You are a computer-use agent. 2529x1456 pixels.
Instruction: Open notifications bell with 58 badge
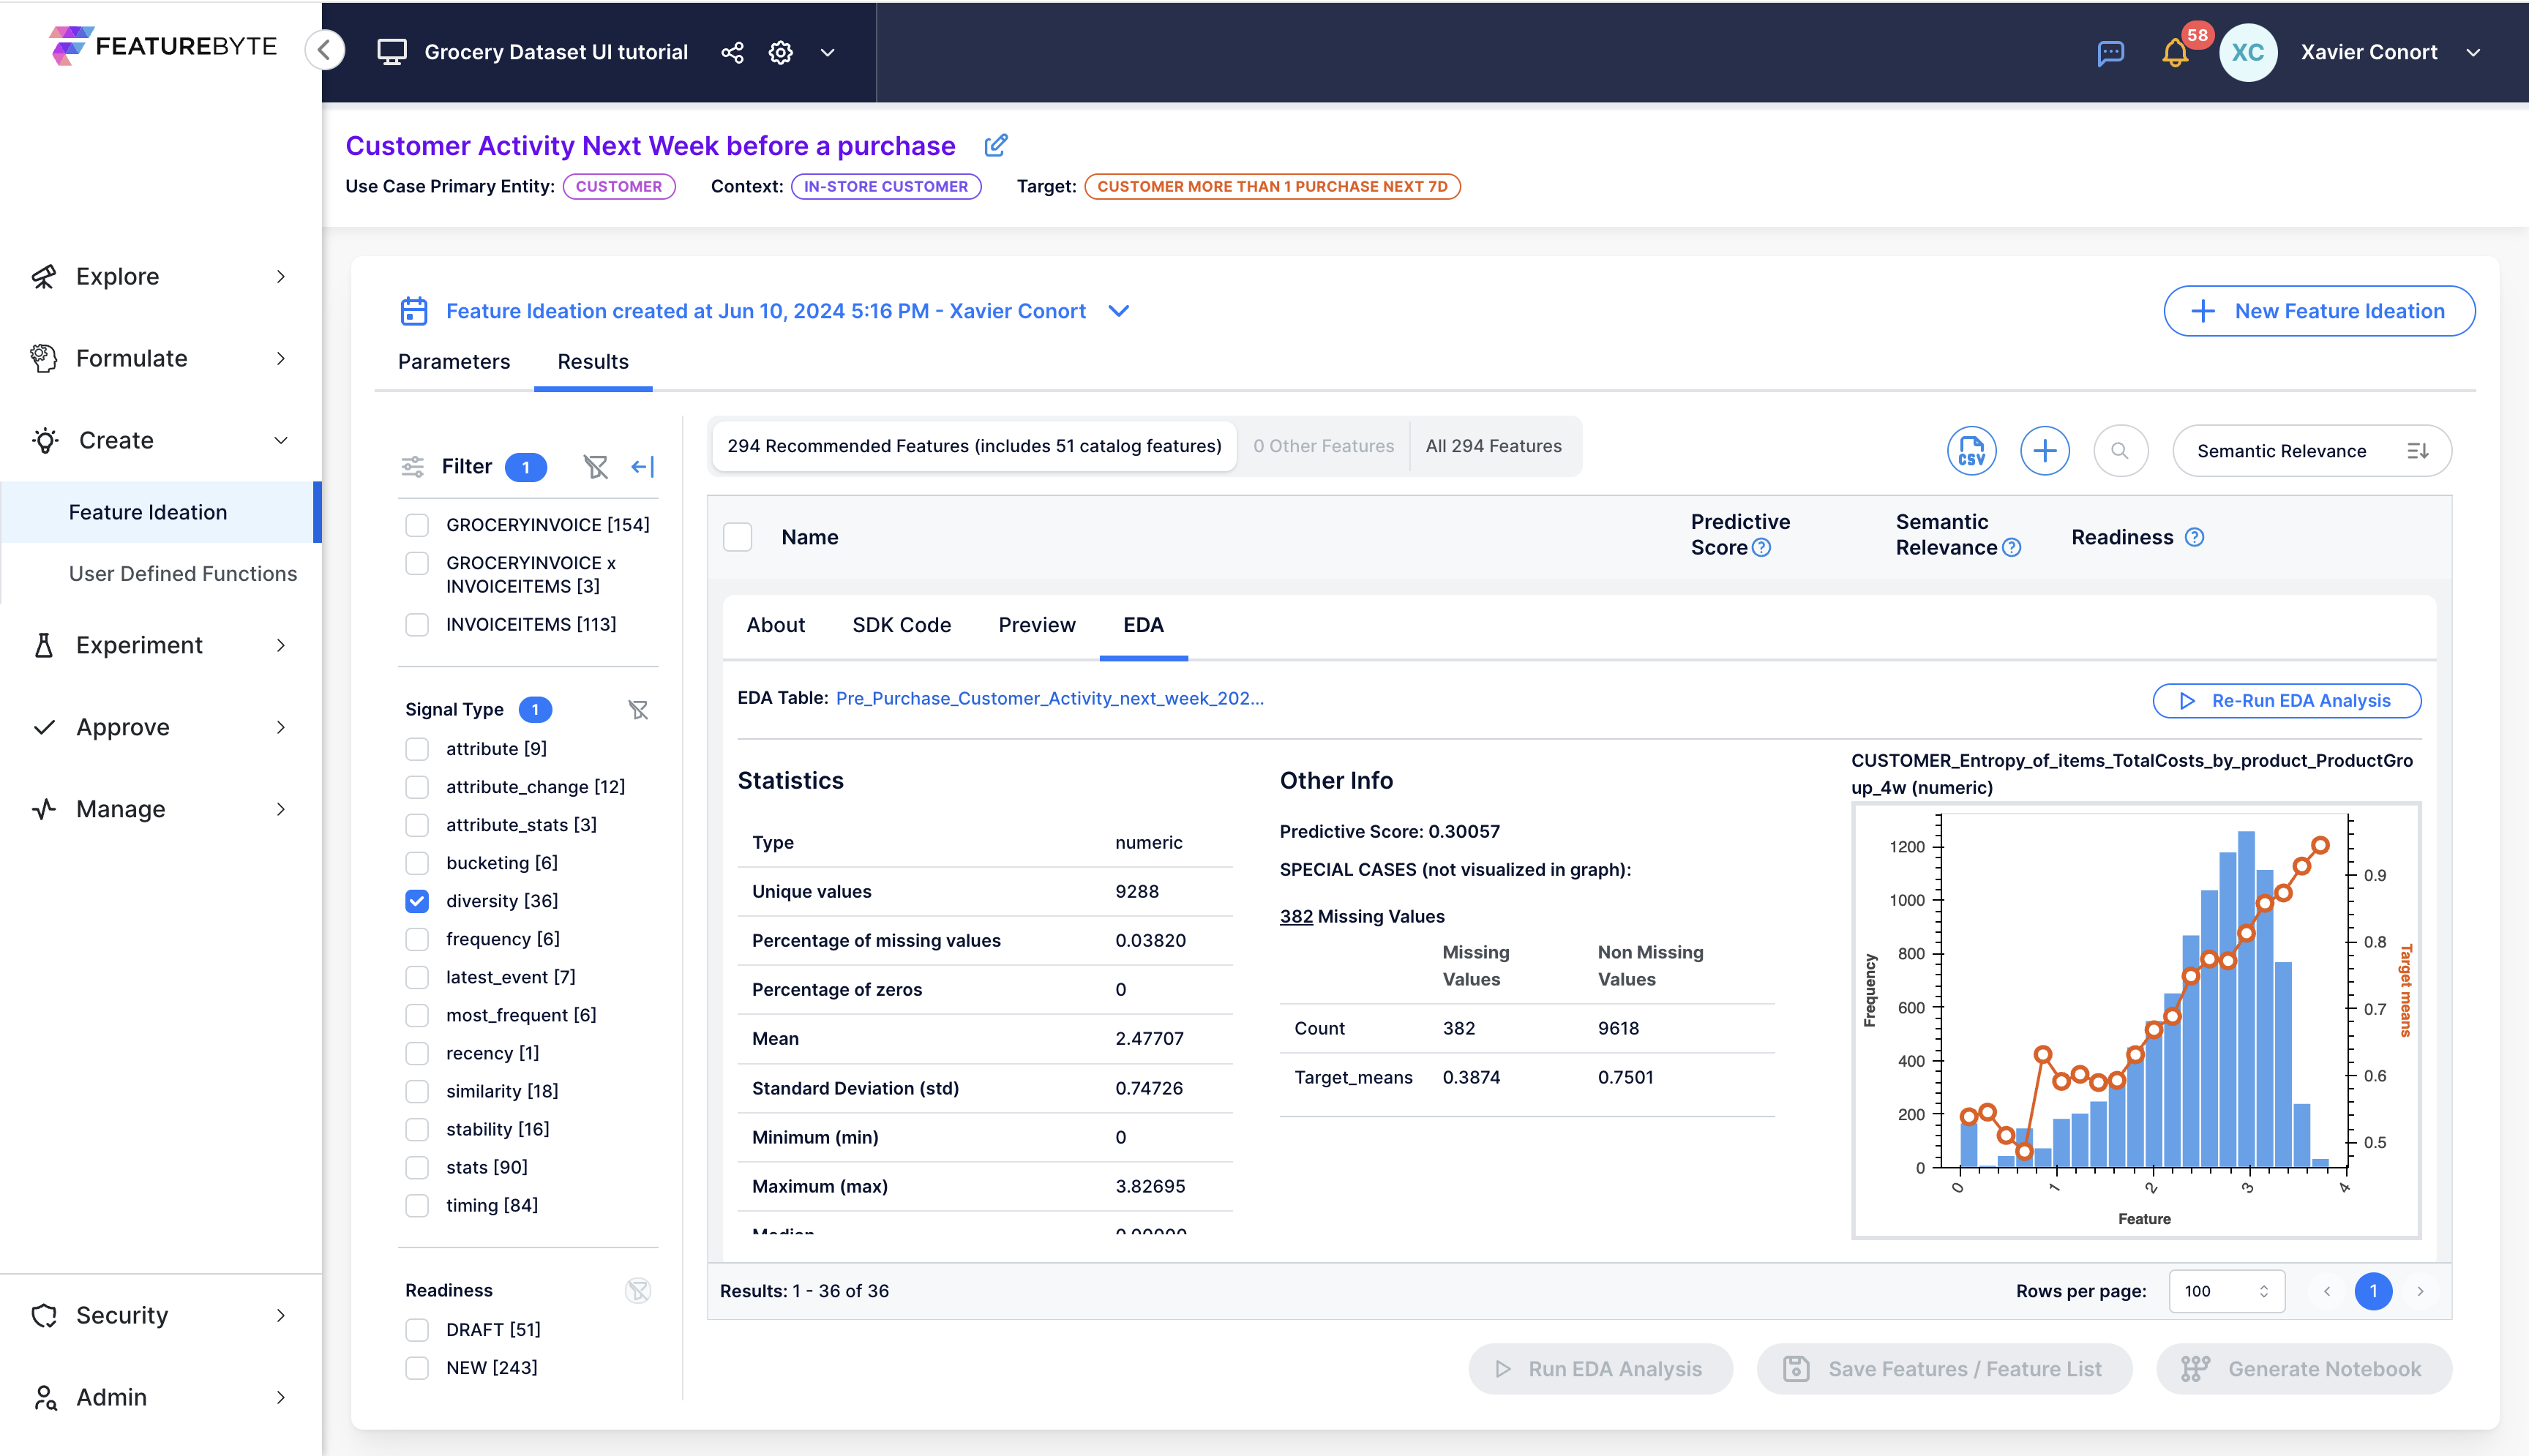tap(2175, 52)
